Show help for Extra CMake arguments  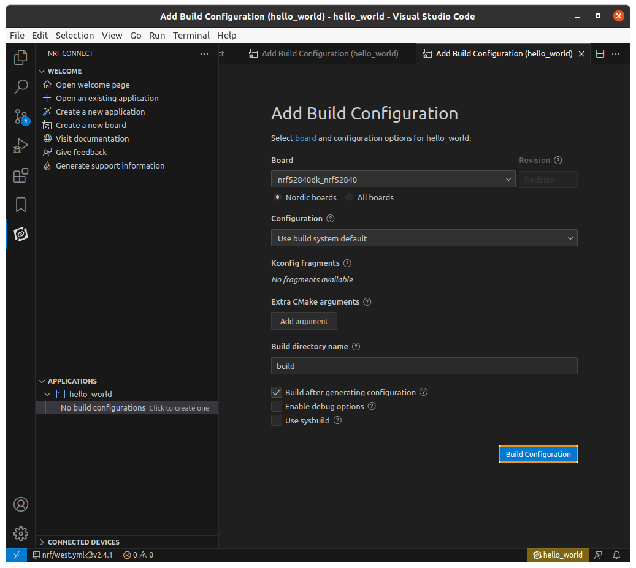(x=367, y=302)
